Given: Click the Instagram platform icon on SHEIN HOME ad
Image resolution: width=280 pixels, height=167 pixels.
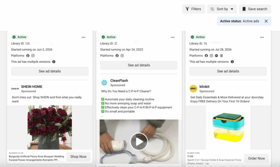Looking at the screenshot, I should tap(33, 56).
